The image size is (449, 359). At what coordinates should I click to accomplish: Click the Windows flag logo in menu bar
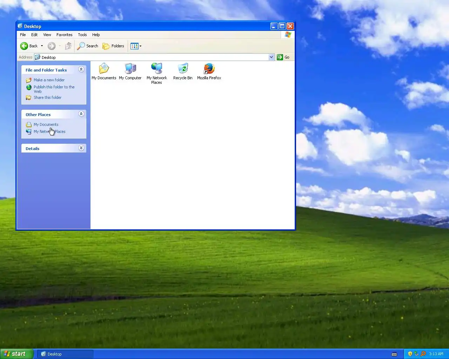[288, 35]
